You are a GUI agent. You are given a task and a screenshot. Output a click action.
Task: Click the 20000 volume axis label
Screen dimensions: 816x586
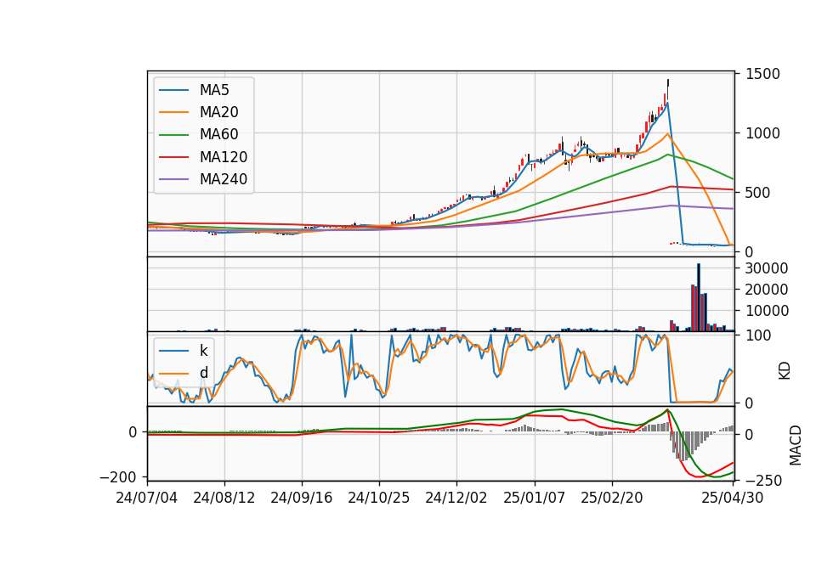pyautogui.click(x=767, y=290)
